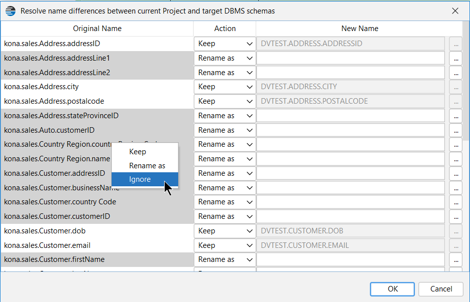Select row kona.sales.Customer.customerID
This screenshot has width=470, height=302.
click(x=97, y=216)
